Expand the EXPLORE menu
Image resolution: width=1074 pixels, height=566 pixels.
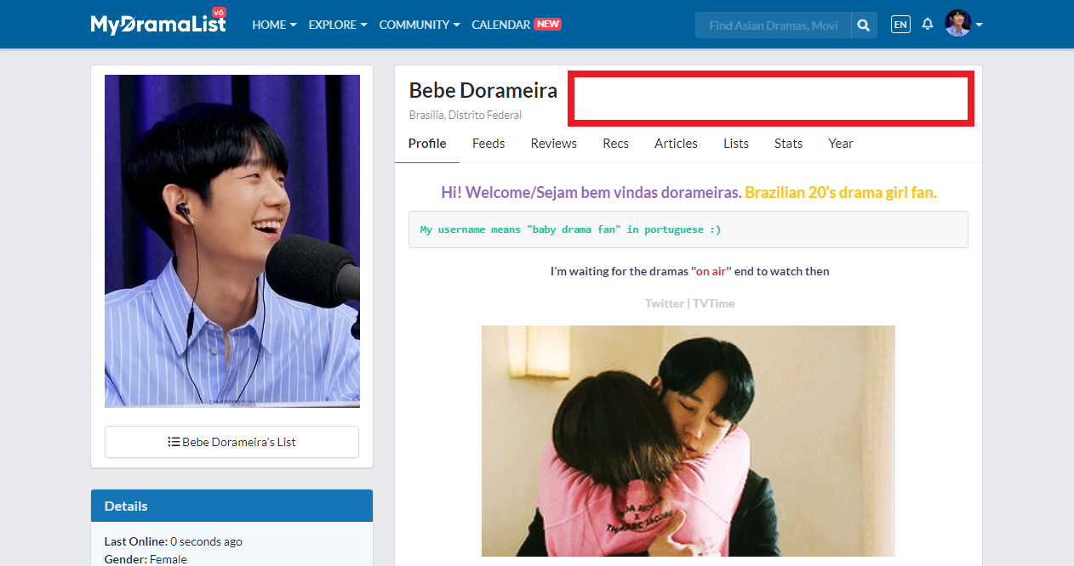pyautogui.click(x=338, y=25)
